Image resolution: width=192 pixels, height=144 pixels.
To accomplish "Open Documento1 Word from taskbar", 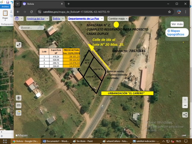I will tap(56, 141).
